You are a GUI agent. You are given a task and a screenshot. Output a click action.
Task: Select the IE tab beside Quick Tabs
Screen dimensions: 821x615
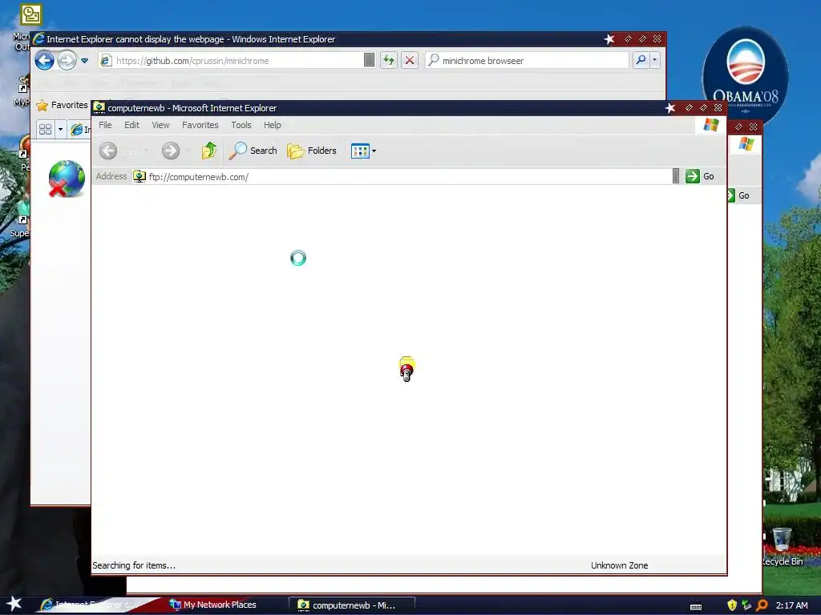click(x=80, y=129)
